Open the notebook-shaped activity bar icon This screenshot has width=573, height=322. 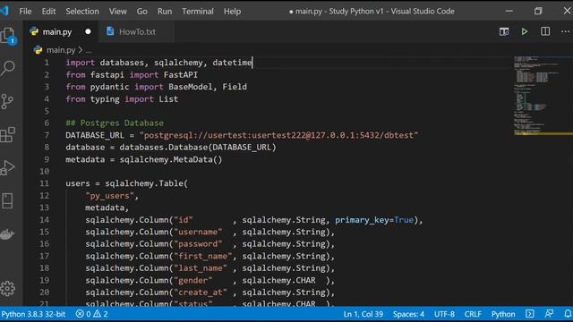point(7,200)
